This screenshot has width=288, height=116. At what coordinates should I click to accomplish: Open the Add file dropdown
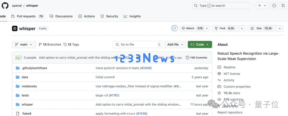(175, 44)
